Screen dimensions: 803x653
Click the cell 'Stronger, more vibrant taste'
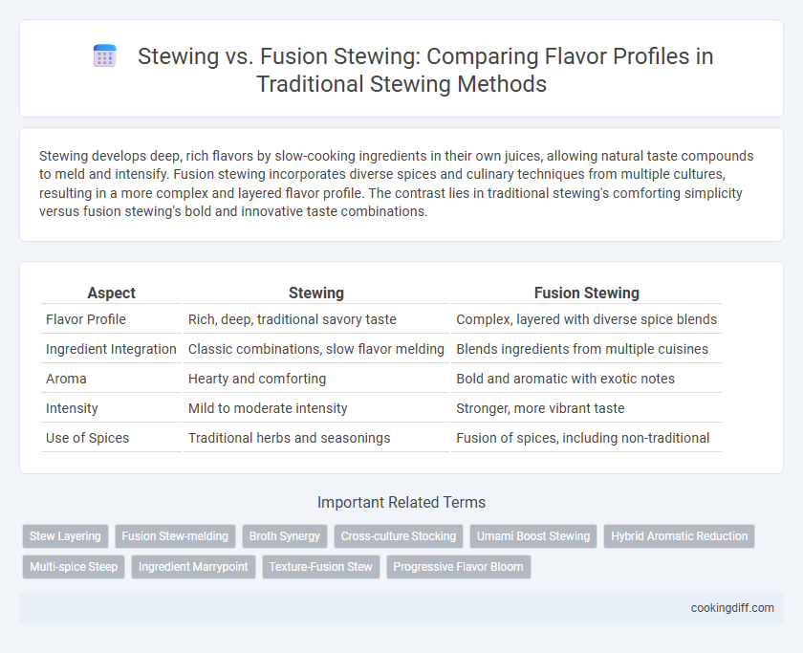pos(586,408)
